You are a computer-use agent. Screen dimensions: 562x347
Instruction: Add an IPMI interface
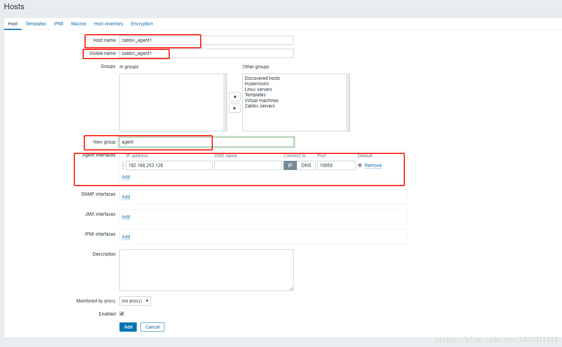126,237
